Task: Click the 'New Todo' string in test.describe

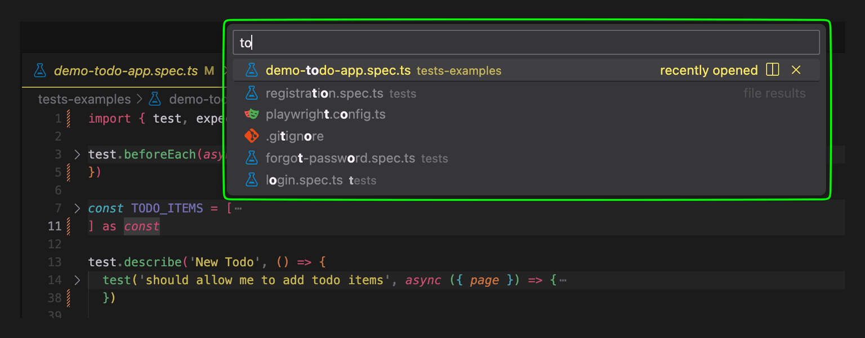Action: [225, 263]
